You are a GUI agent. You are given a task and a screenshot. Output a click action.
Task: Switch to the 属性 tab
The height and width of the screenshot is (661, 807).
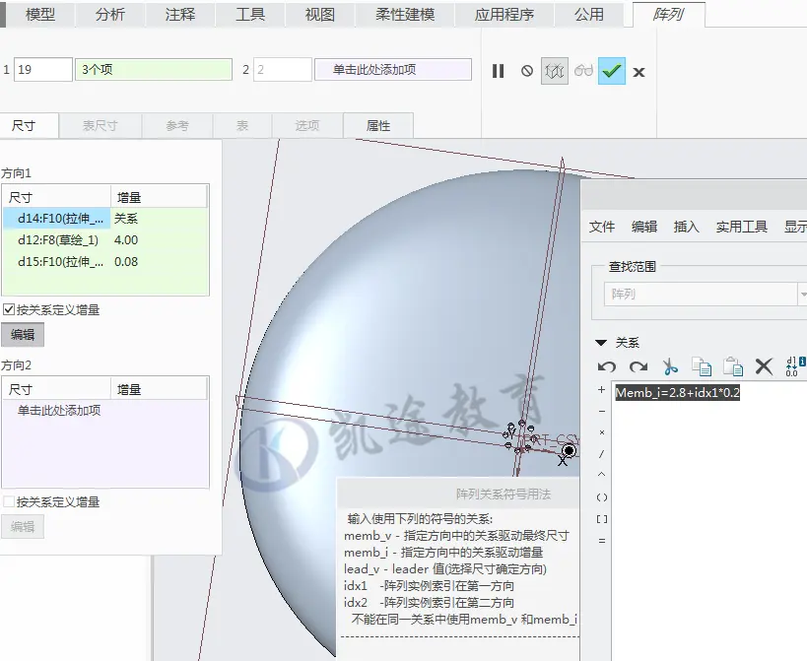click(x=377, y=125)
